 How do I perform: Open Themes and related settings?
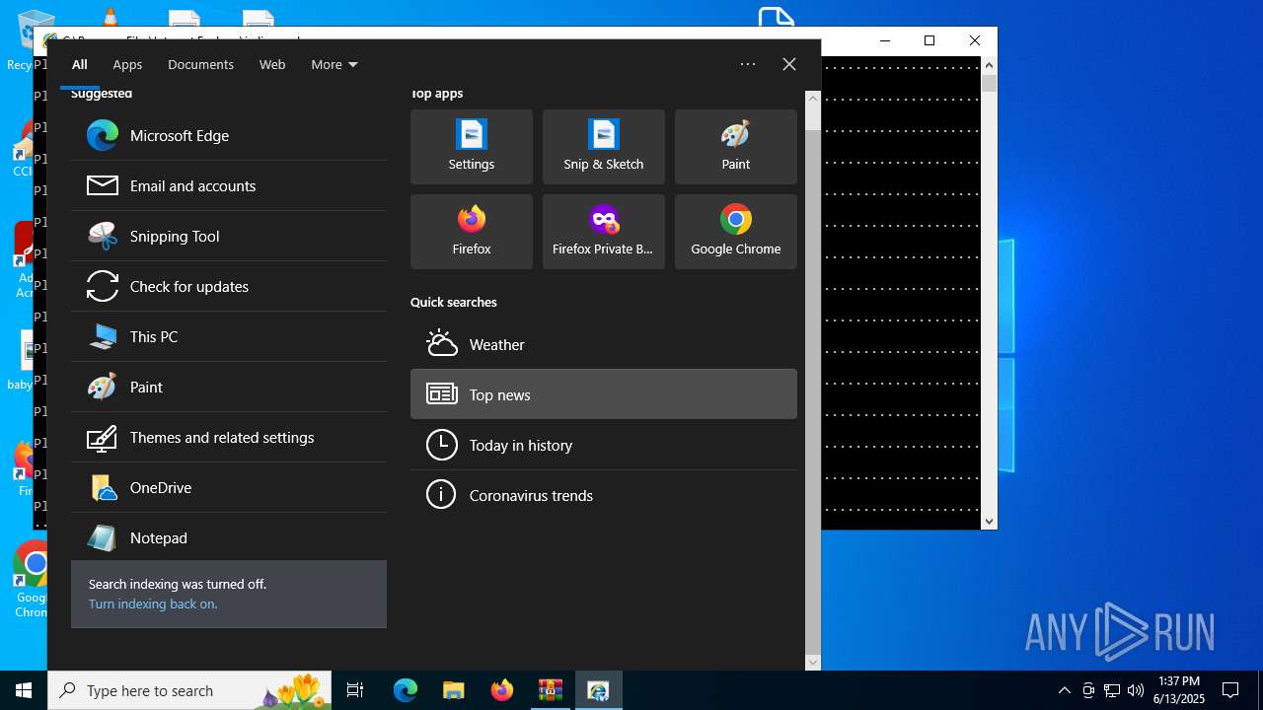(x=229, y=437)
